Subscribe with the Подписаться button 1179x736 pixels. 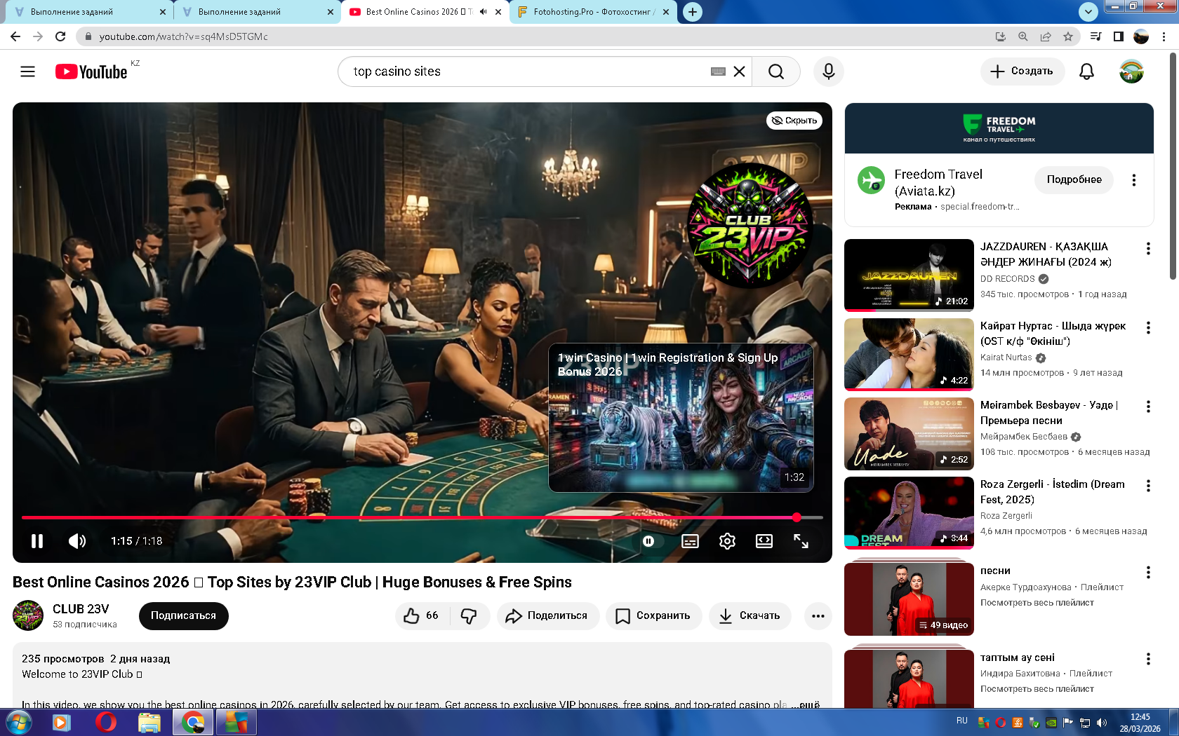[183, 615]
